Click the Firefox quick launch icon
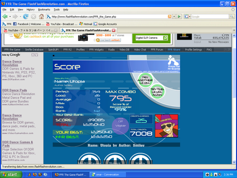Image resolution: width=237 pixels, height=178 pixels. click(35, 174)
